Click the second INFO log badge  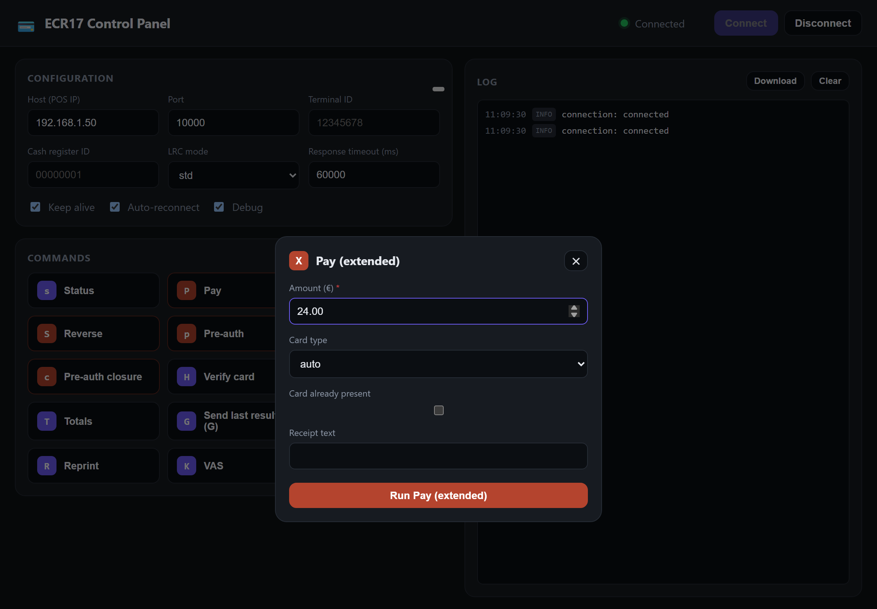[x=544, y=131]
